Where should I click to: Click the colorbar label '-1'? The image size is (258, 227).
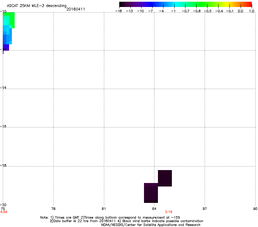point(173,11)
